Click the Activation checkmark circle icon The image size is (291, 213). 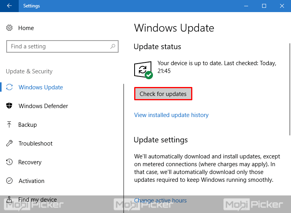pyautogui.click(x=9, y=181)
